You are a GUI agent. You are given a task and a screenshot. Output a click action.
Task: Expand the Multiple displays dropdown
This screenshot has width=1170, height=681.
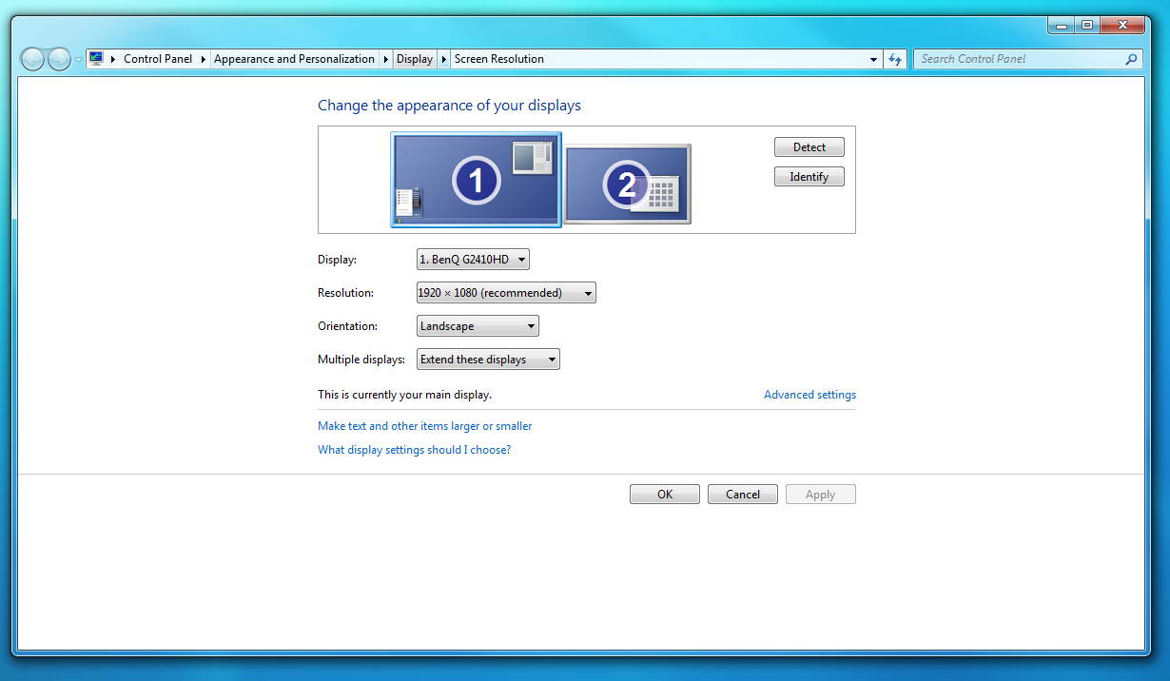pyautogui.click(x=488, y=360)
